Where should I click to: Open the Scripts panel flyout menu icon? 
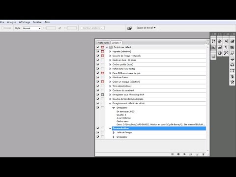[207, 43]
